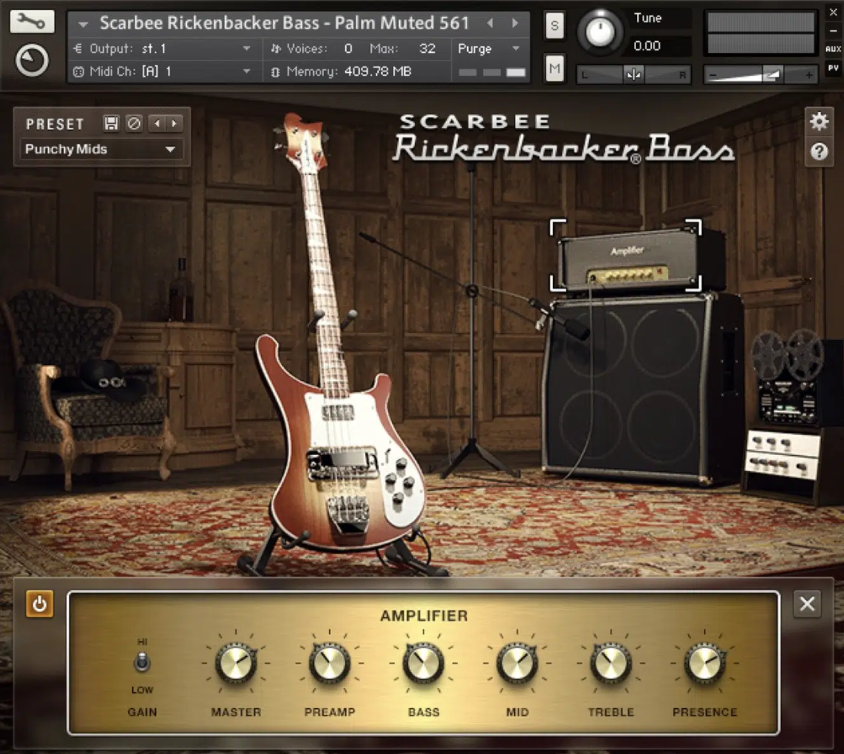Open help with the question mark icon

pyautogui.click(x=819, y=152)
